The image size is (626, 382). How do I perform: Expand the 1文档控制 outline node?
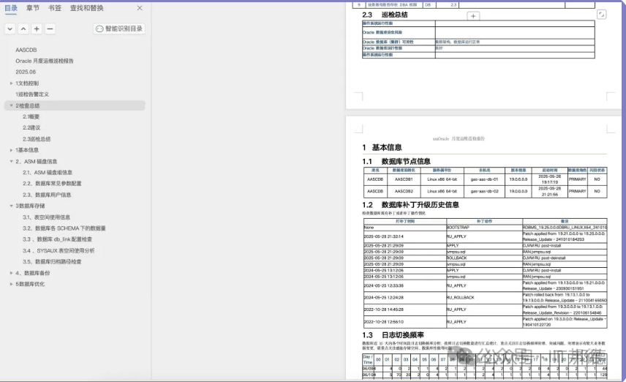(x=11, y=83)
